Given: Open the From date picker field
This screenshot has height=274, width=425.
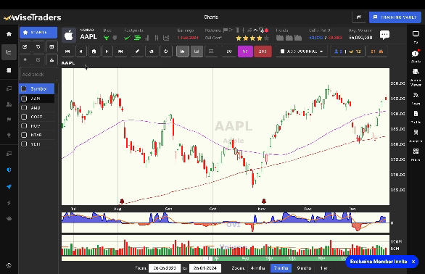Looking at the screenshot, I should (165, 268).
